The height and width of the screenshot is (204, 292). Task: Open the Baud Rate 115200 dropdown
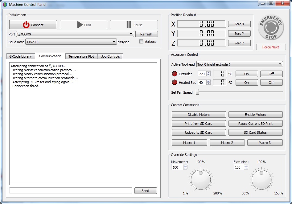click(x=71, y=42)
